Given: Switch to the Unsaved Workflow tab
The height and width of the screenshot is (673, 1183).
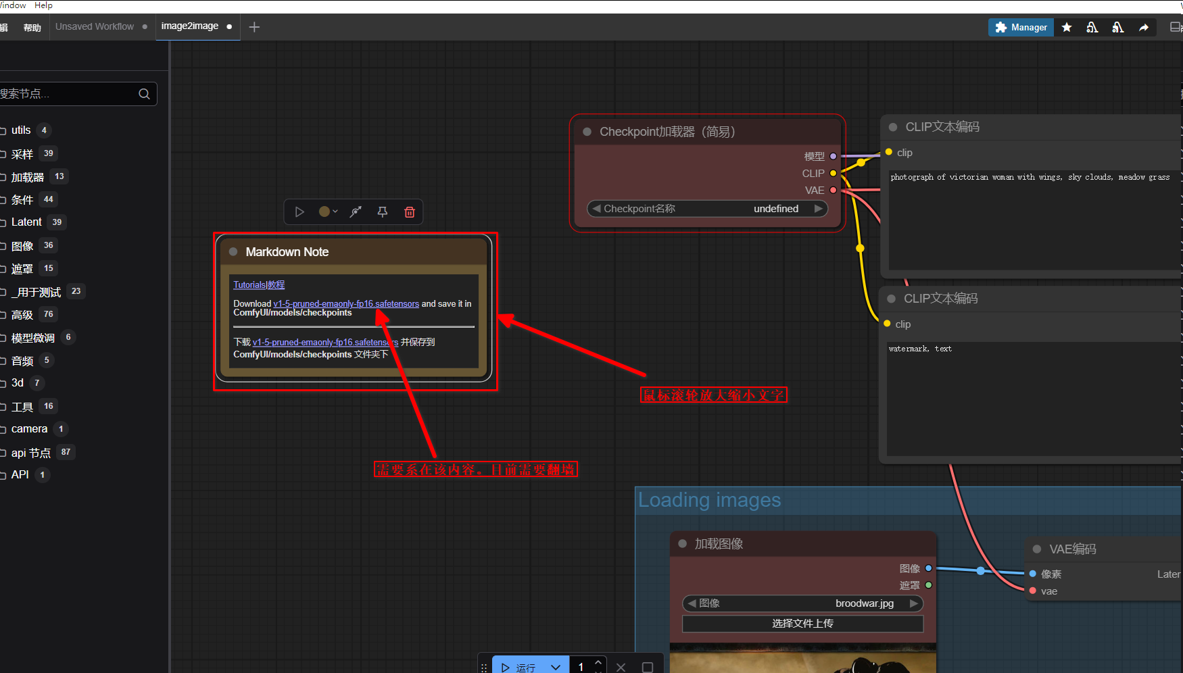Looking at the screenshot, I should (x=95, y=27).
